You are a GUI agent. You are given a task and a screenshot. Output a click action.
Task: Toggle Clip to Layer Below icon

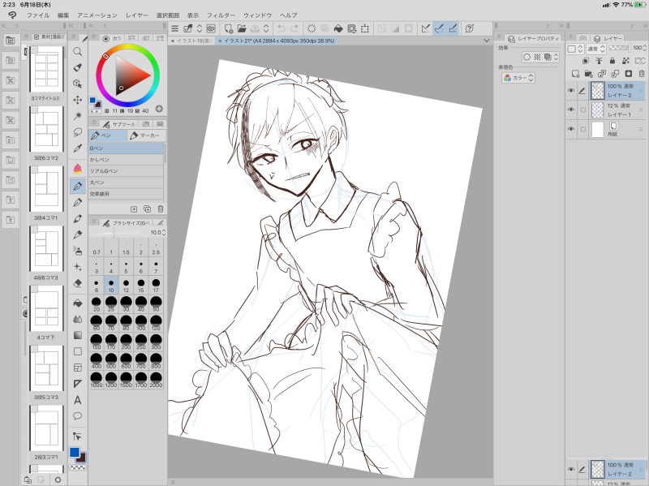(585, 61)
